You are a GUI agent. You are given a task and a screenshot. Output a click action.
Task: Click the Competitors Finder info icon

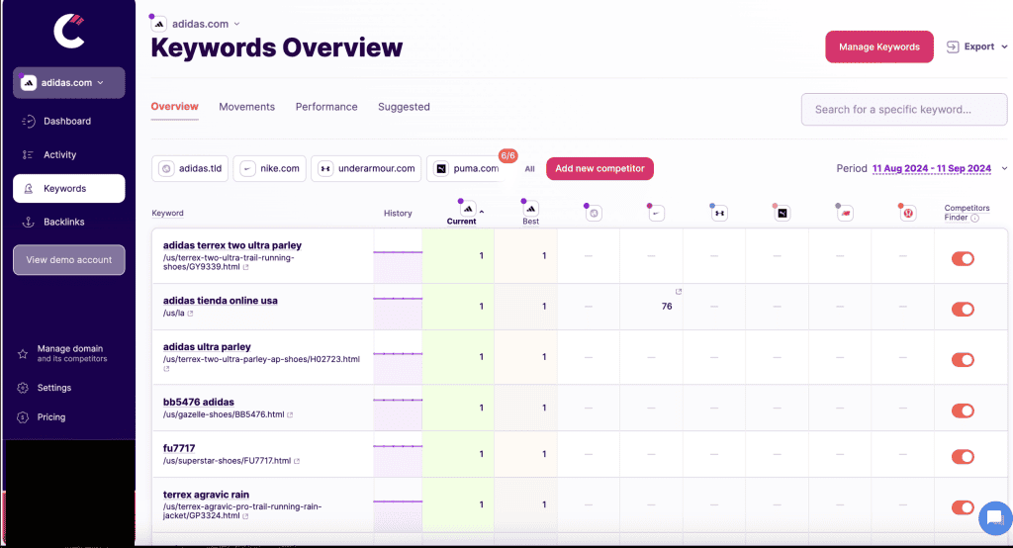(974, 218)
